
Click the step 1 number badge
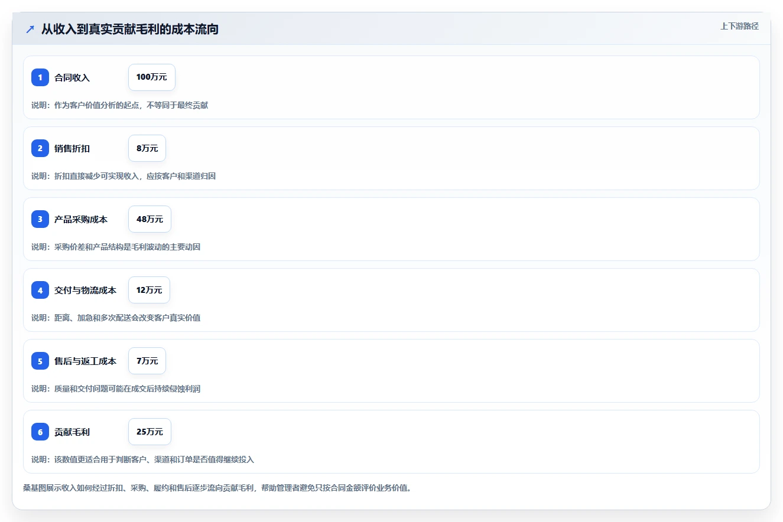(x=40, y=77)
